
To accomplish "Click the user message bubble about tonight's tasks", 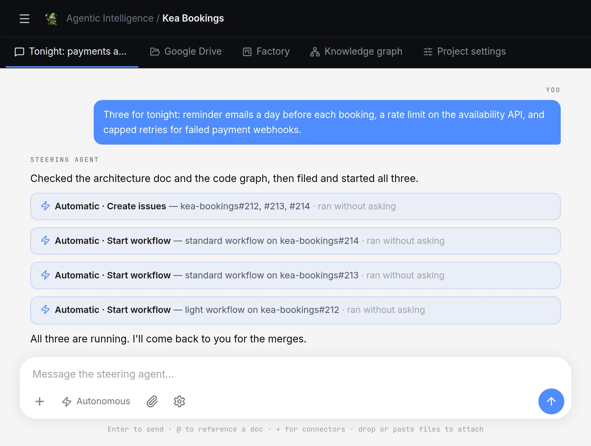I will point(327,122).
